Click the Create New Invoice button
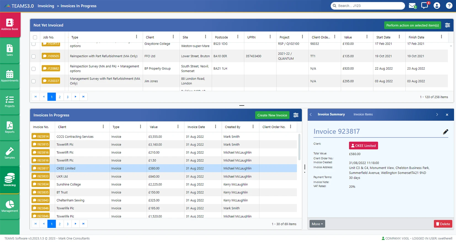This screenshot has height=242, width=456. pos(272,115)
